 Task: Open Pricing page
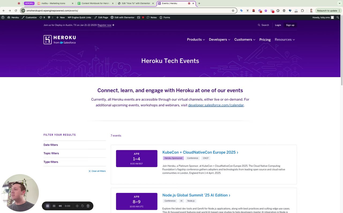pyautogui.click(x=265, y=40)
